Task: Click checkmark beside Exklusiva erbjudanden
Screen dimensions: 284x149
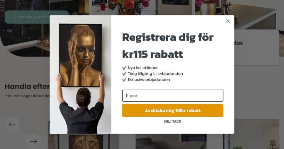Action: [124, 79]
